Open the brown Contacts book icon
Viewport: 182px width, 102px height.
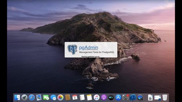point(68,97)
